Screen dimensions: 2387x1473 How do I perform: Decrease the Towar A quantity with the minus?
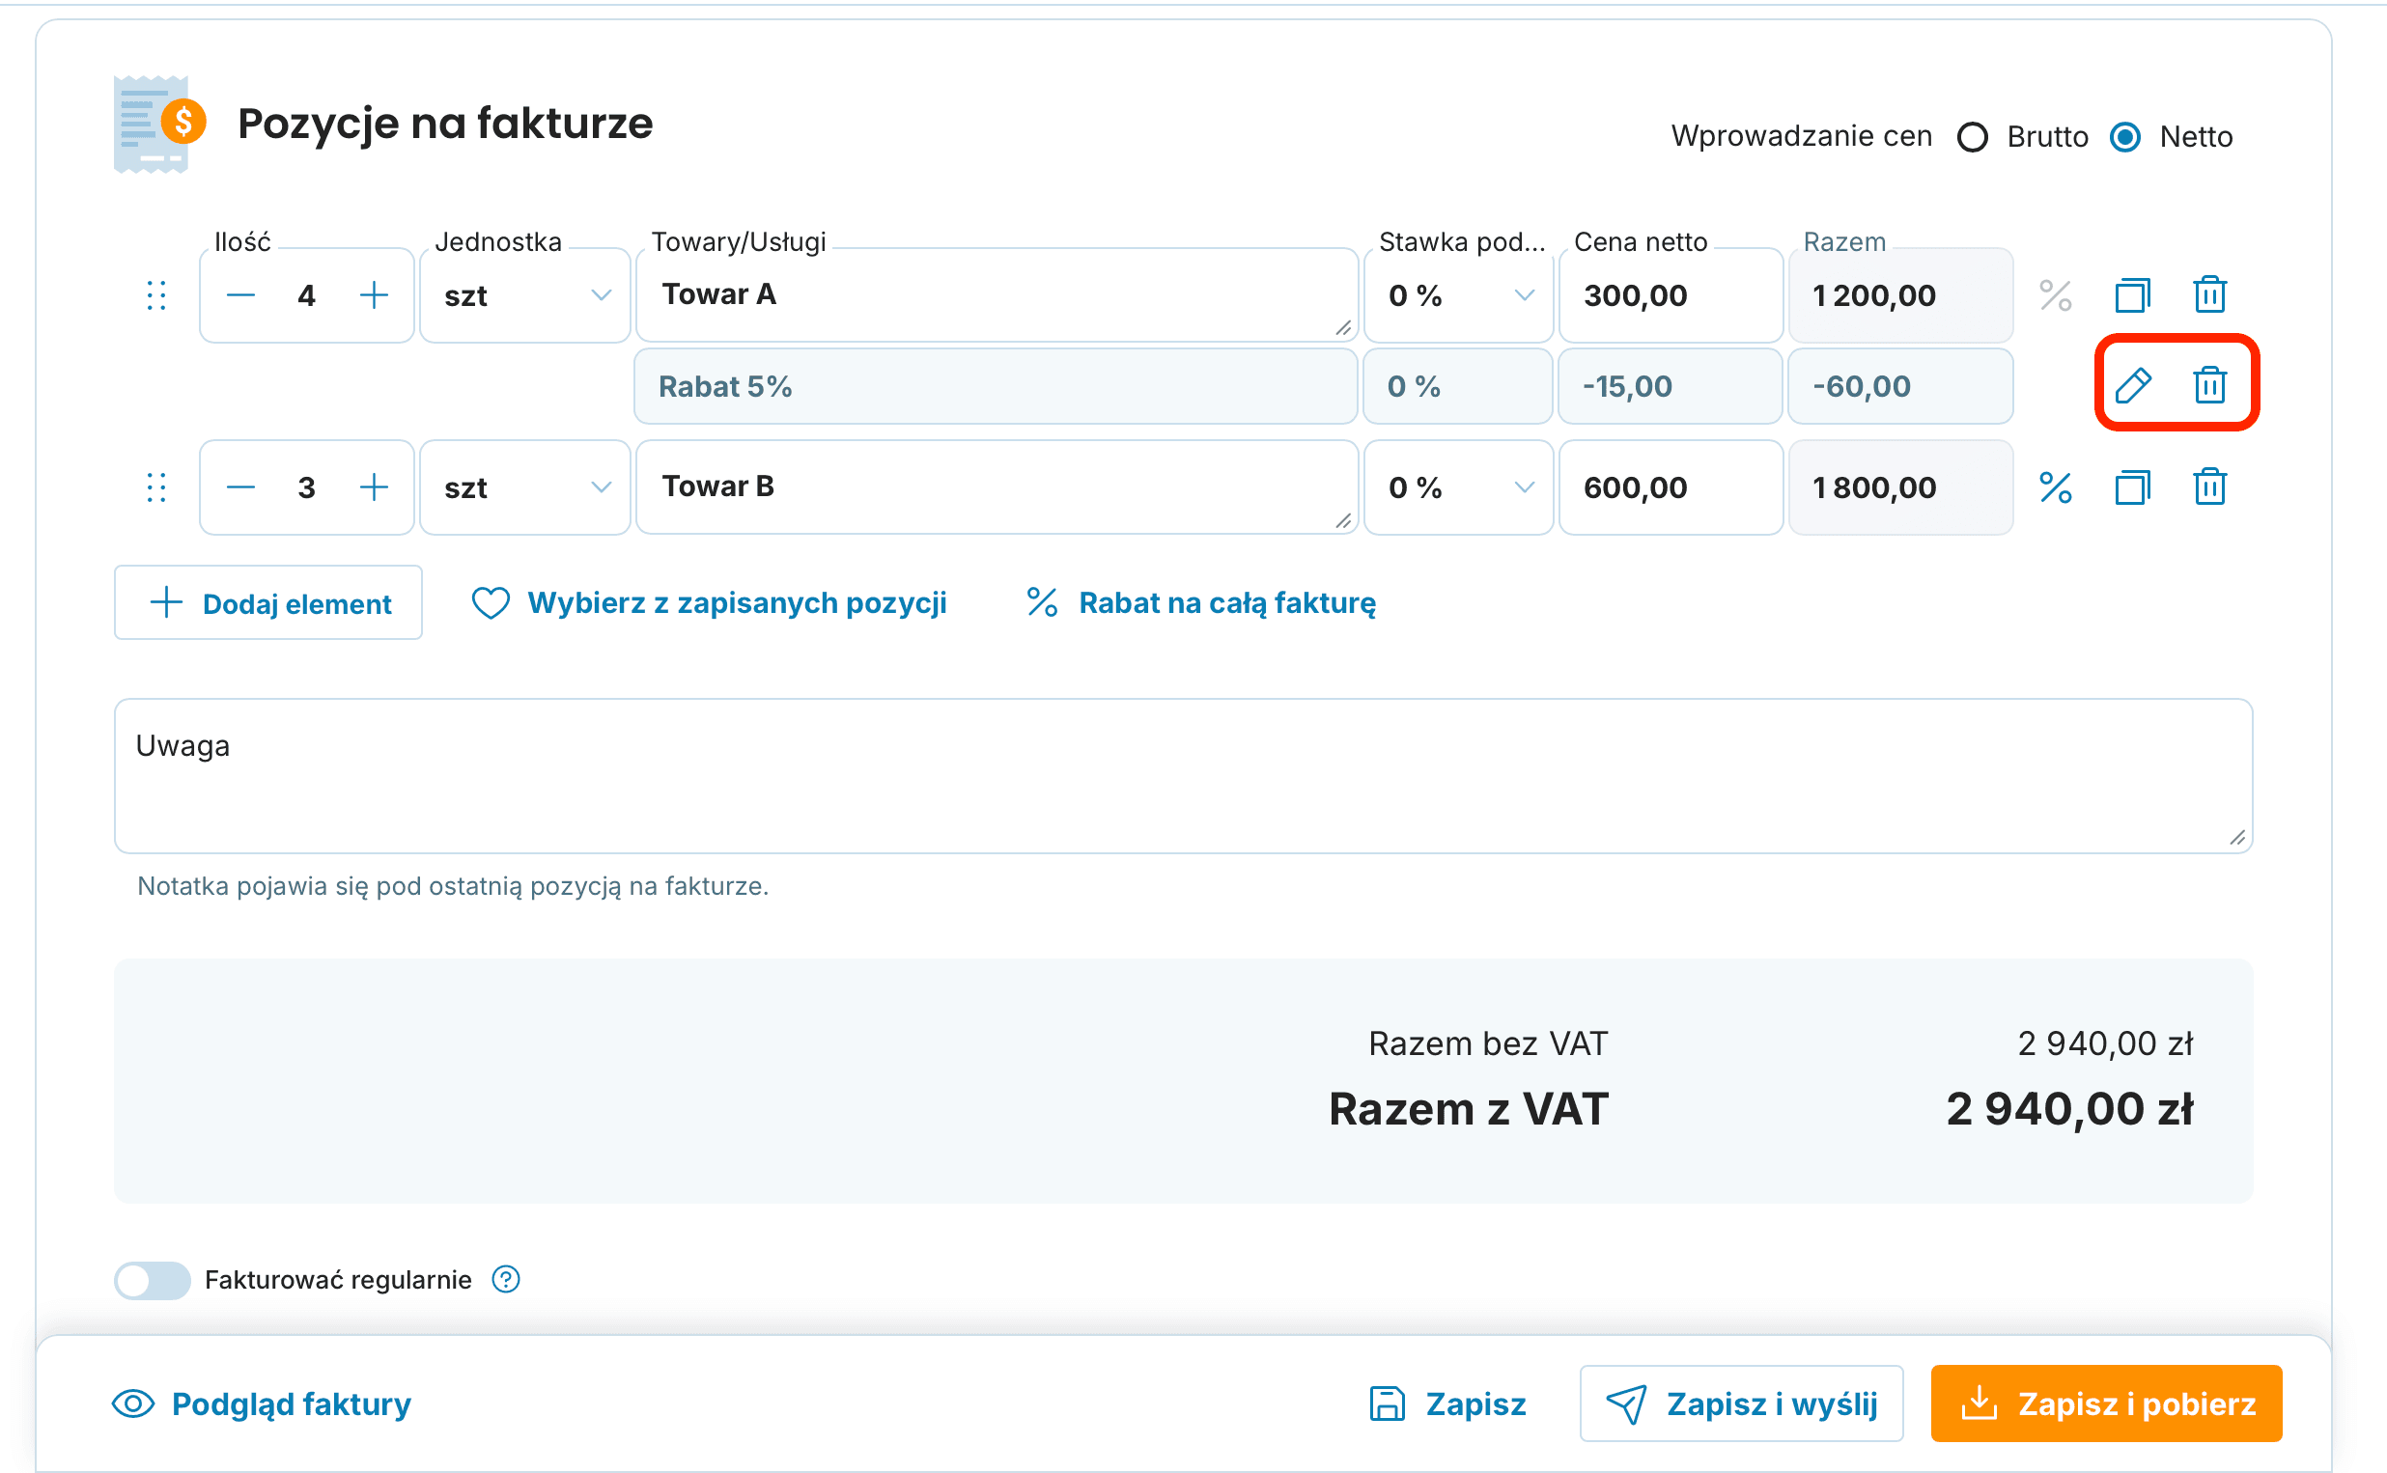point(240,295)
